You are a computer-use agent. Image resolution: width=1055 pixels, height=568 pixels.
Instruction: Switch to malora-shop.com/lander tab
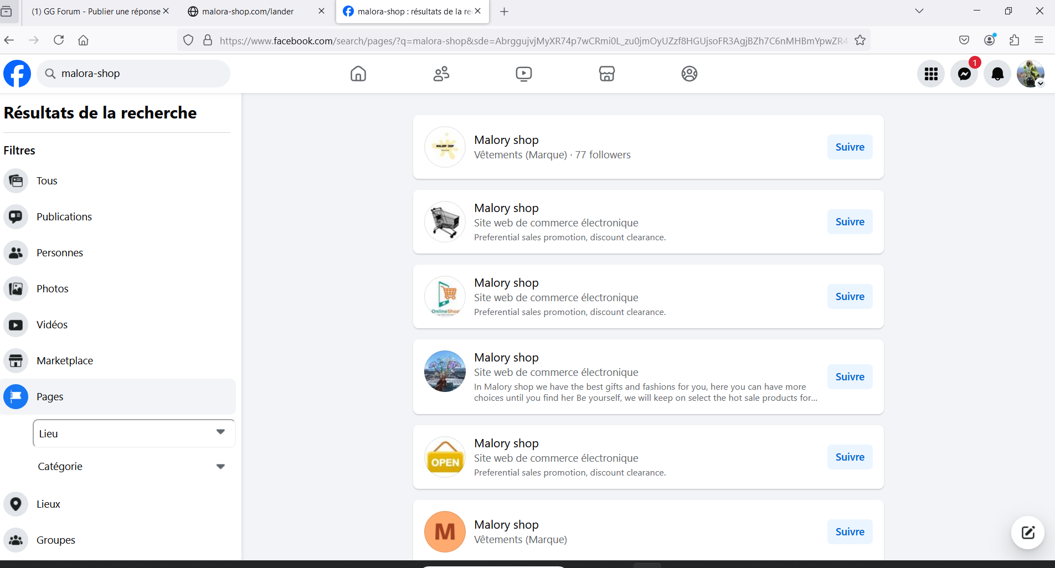(248, 12)
